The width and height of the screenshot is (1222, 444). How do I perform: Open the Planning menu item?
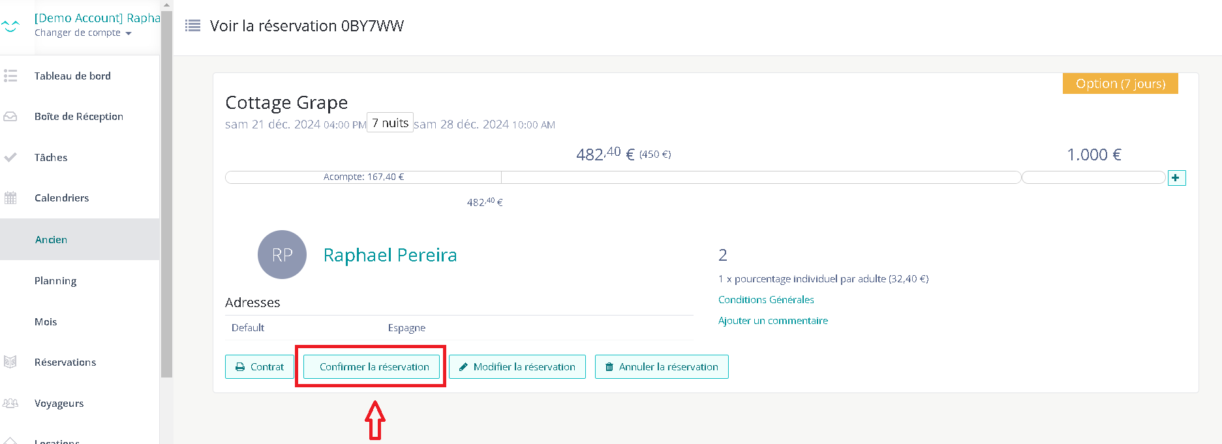click(55, 281)
